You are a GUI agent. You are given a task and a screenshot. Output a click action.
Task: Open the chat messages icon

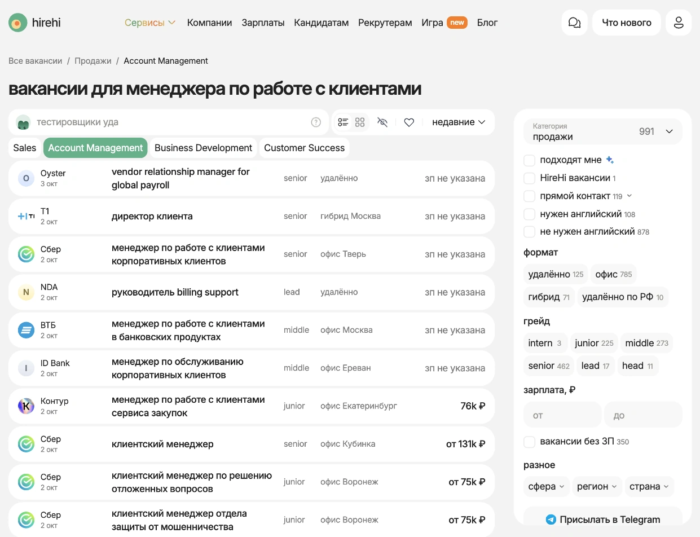(x=575, y=23)
